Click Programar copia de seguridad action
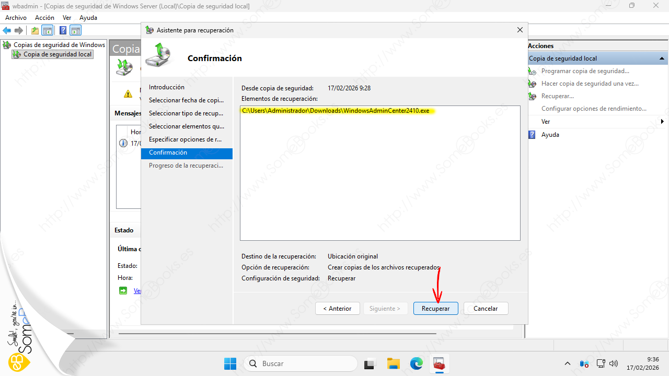Image resolution: width=669 pixels, height=376 pixels. [585, 71]
